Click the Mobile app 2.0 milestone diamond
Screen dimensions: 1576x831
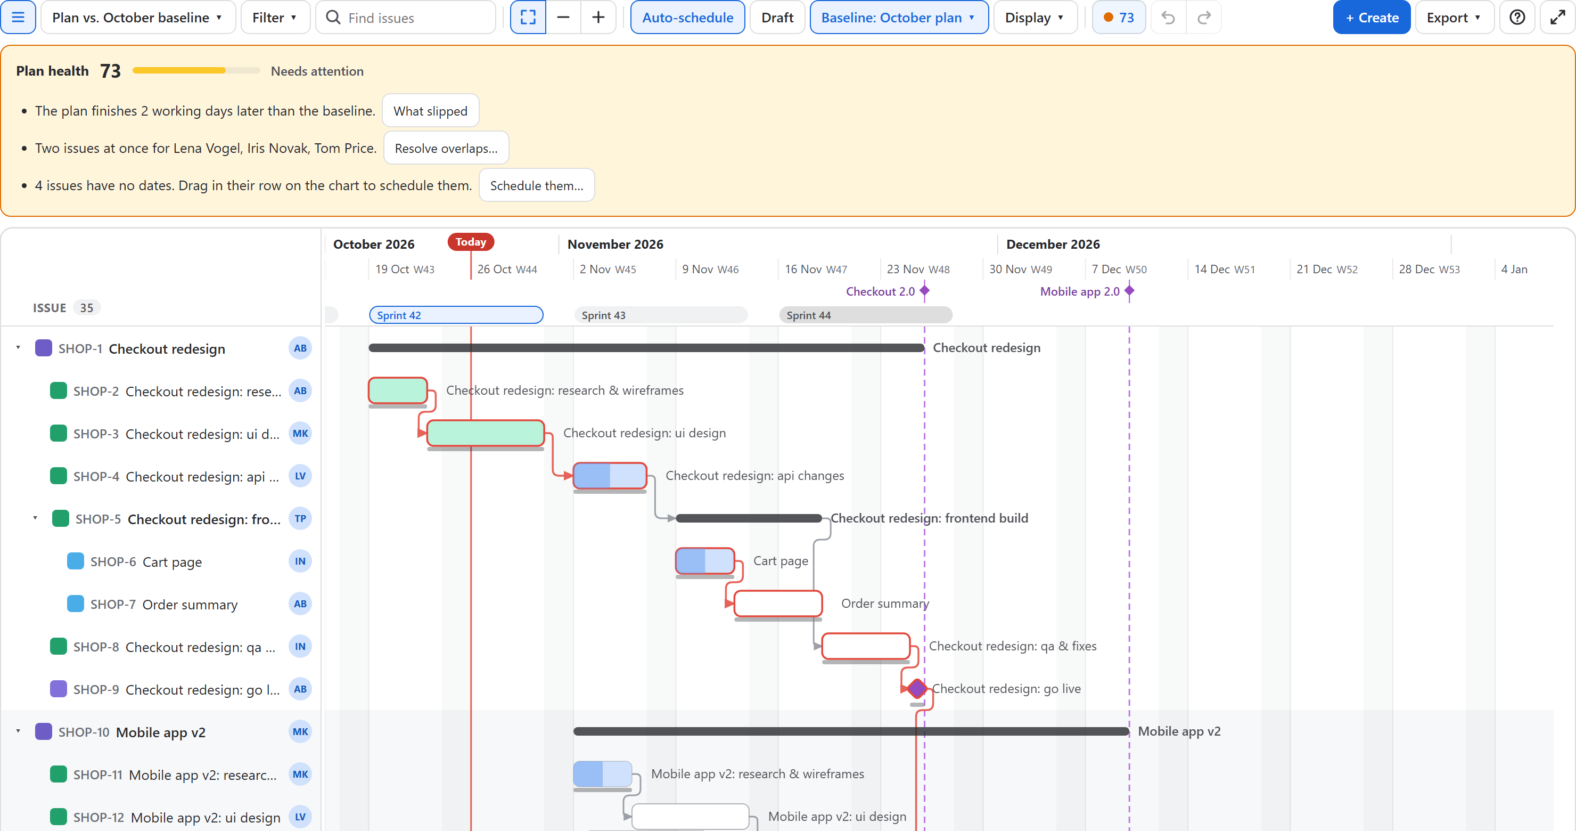tap(1129, 291)
